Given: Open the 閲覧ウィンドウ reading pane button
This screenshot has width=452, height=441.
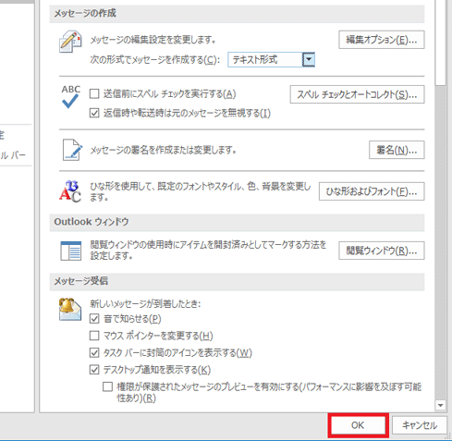Looking at the screenshot, I should (x=382, y=251).
